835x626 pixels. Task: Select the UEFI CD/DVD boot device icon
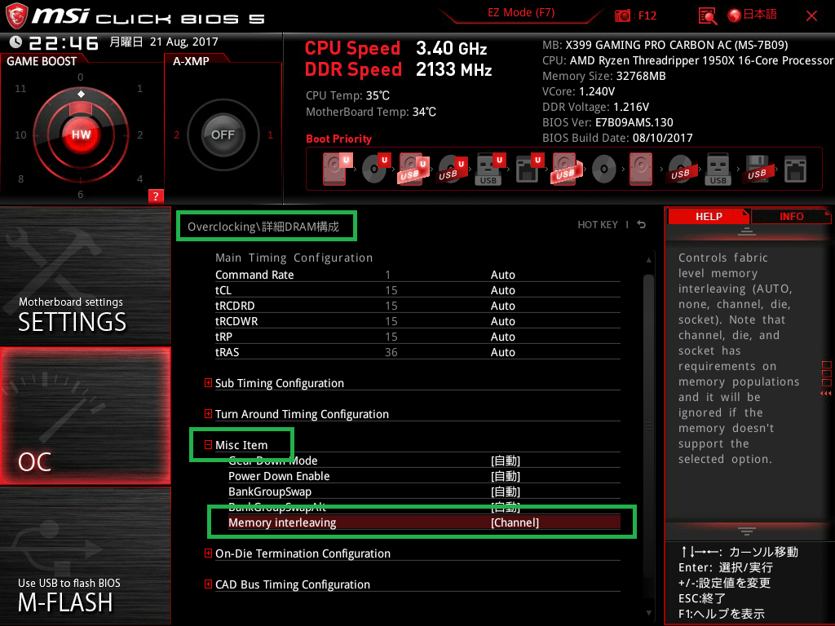pyautogui.click(x=375, y=170)
